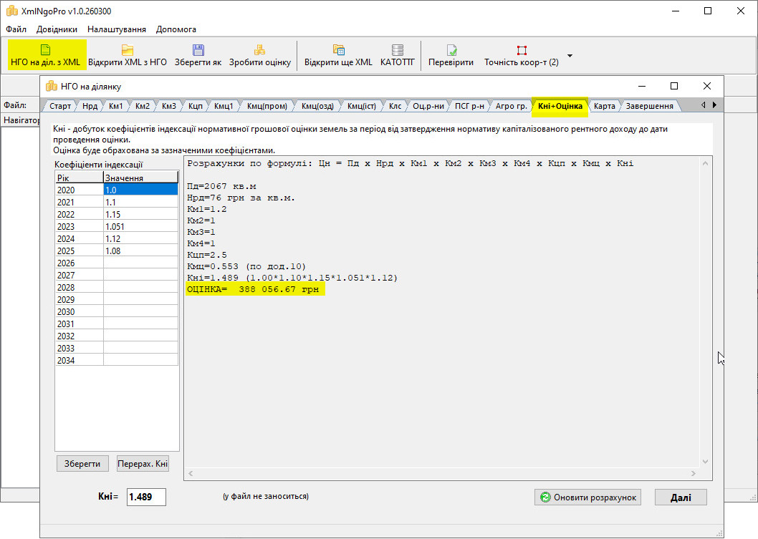Click the НГО на діл. з XML toolbar icon
Screen dimensions: 758x539
[x=45, y=50]
